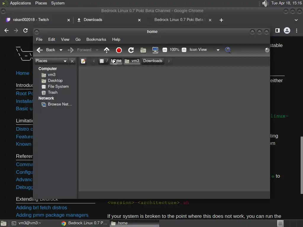Click the path bar scroll-right arrow
This screenshot has height=227, width=303.
[x=169, y=61]
